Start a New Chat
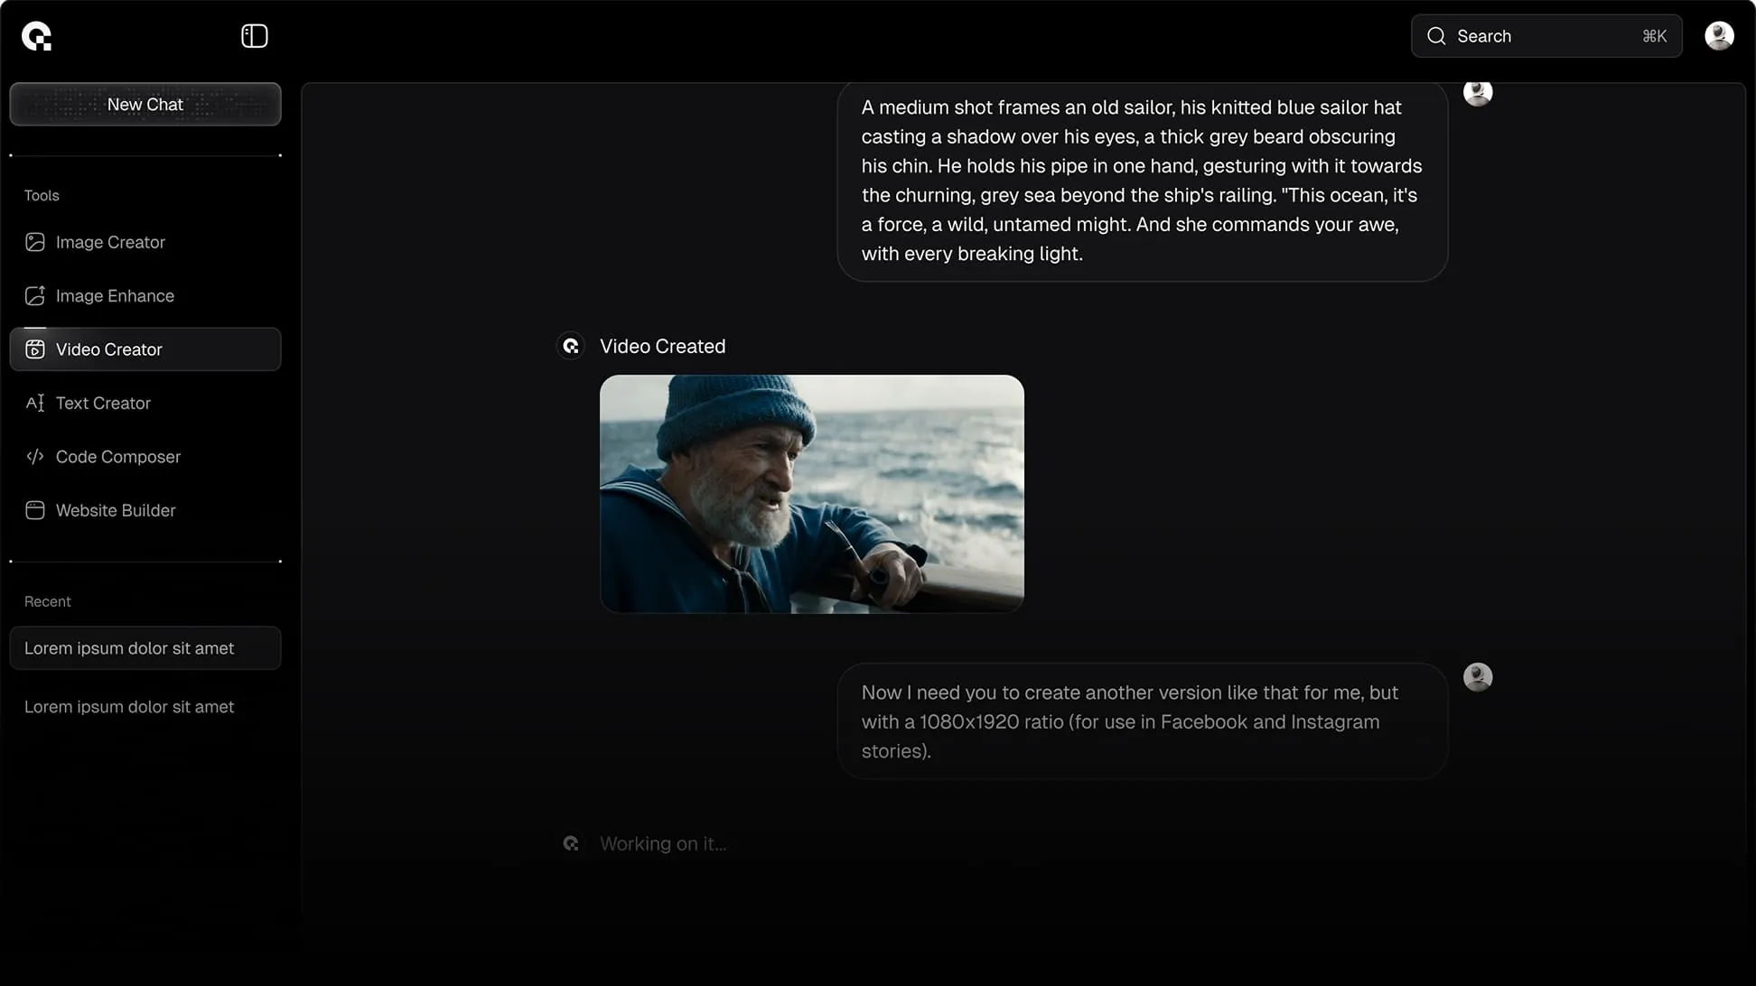The width and height of the screenshot is (1756, 986). (145, 104)
